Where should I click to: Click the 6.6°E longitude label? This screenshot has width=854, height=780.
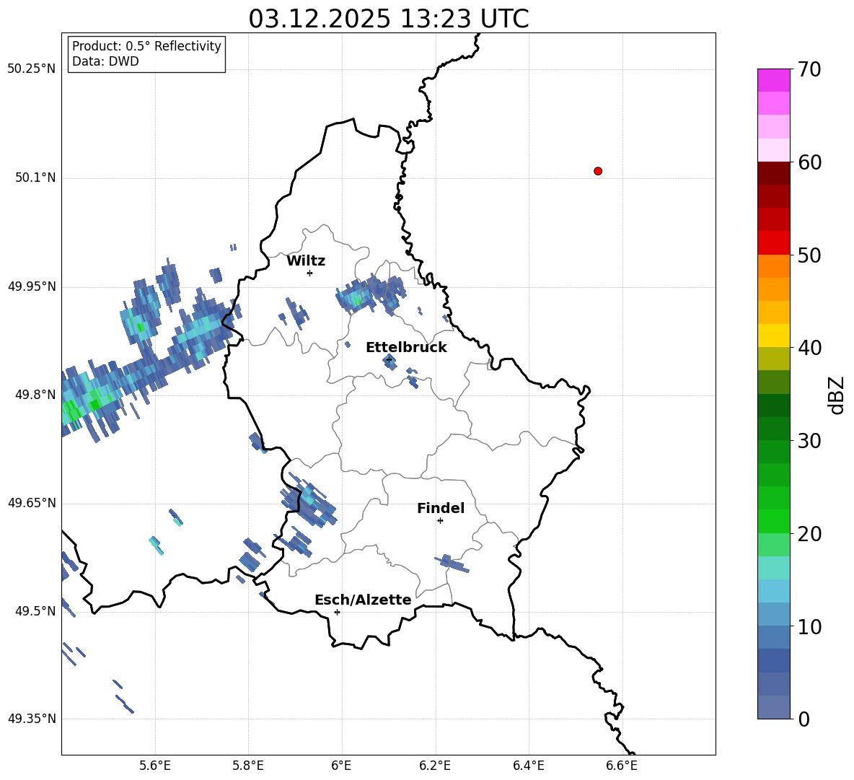point(622,766)
